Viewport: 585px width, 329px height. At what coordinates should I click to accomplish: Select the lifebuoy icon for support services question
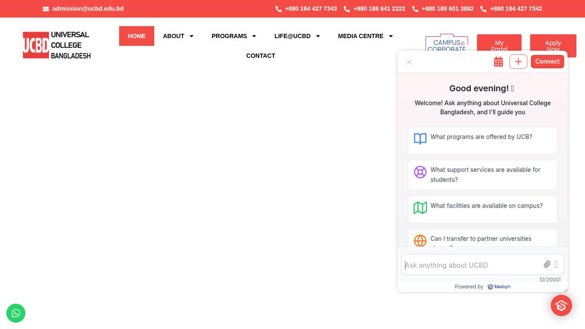420,172
